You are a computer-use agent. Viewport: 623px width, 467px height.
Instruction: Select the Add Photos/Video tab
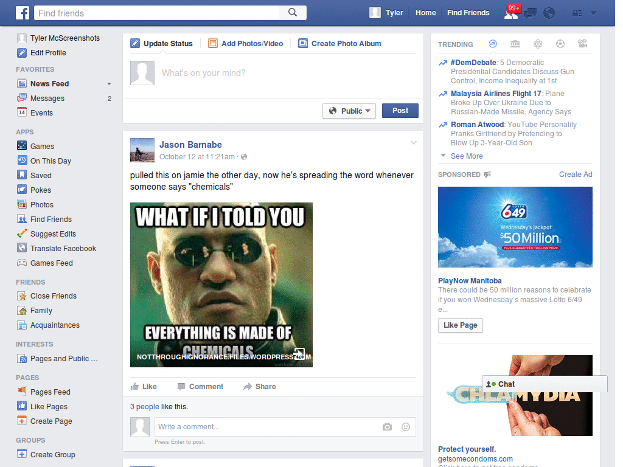(x=246, y=44)
